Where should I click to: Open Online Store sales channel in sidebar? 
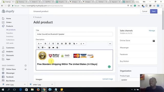11,69
